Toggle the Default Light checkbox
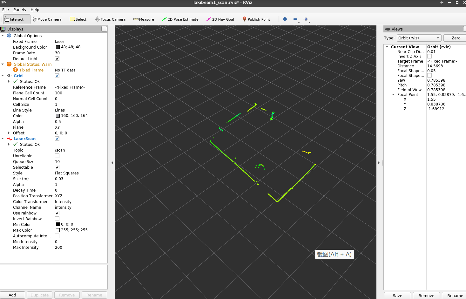466x299 pixels. point(57,59)
